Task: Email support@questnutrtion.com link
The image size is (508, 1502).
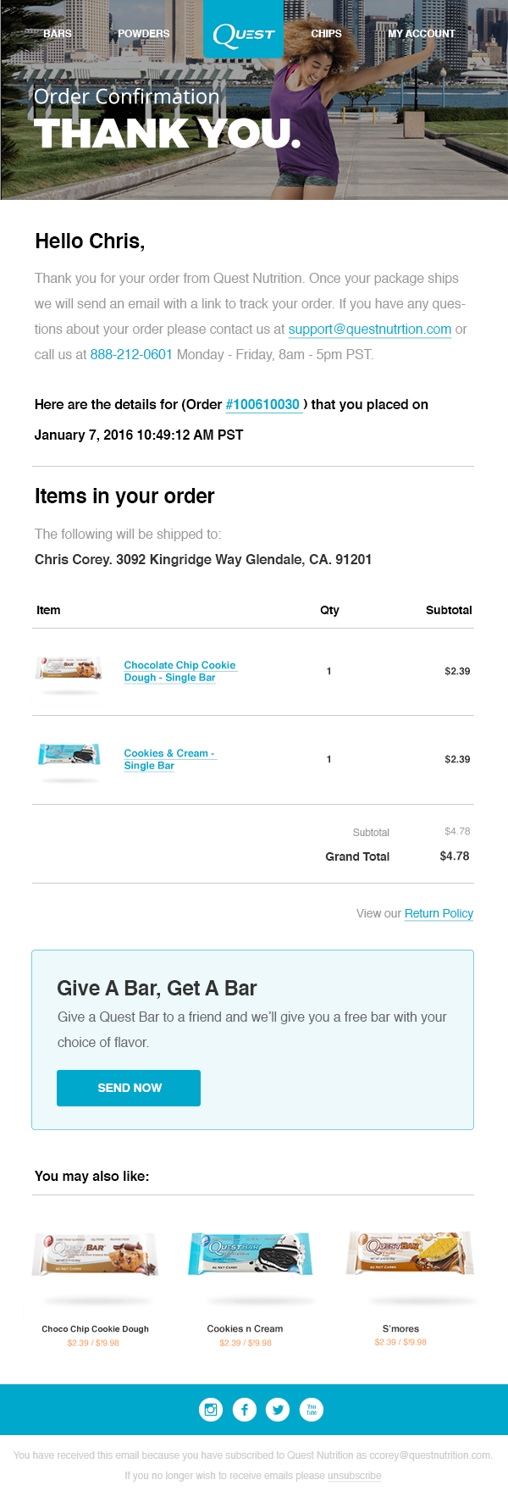Action: (x=369, y=329)
